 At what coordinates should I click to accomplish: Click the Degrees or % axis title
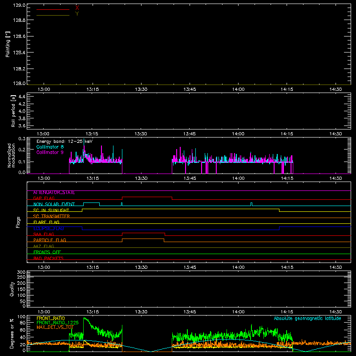12,333
